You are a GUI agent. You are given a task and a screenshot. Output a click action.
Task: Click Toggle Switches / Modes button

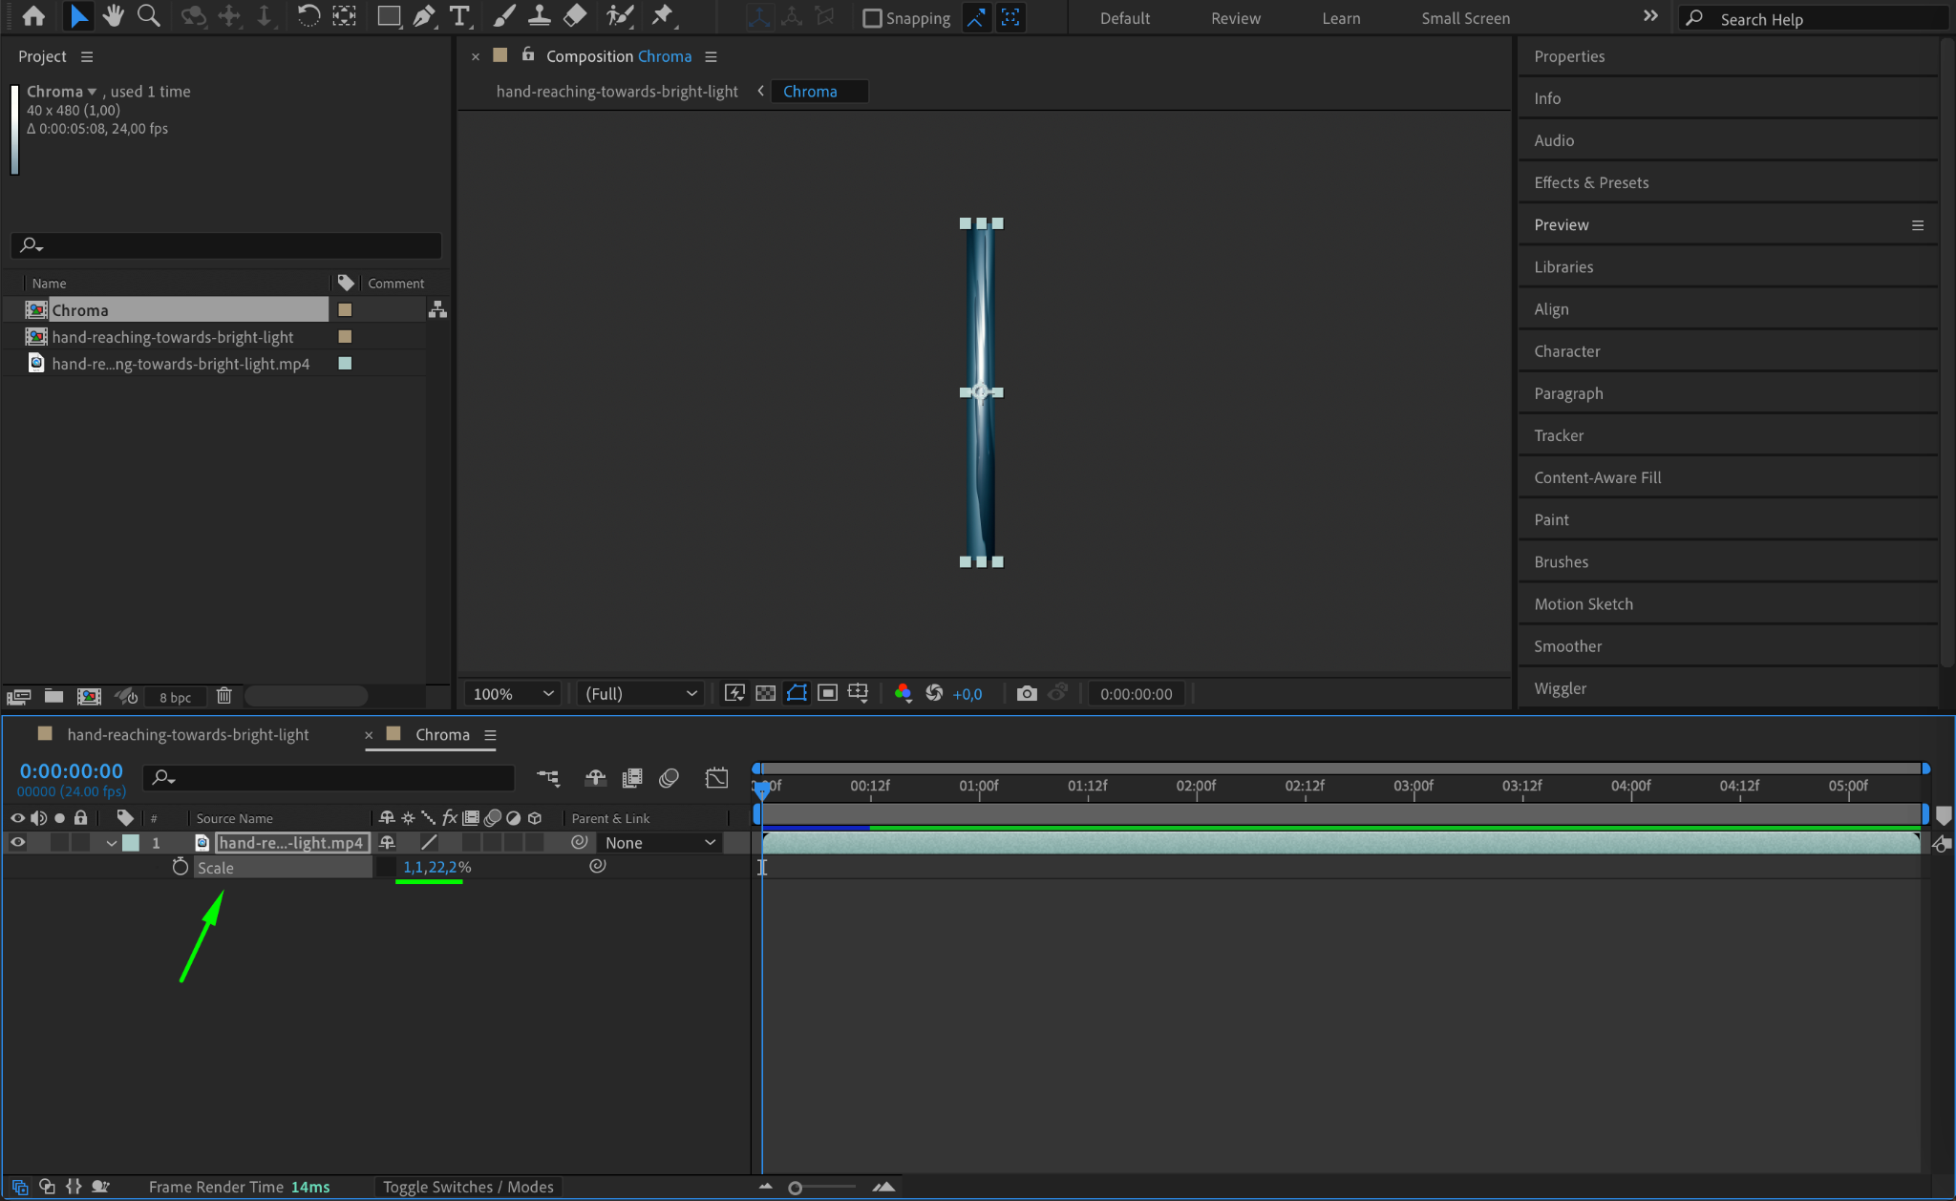point(468,1187)
